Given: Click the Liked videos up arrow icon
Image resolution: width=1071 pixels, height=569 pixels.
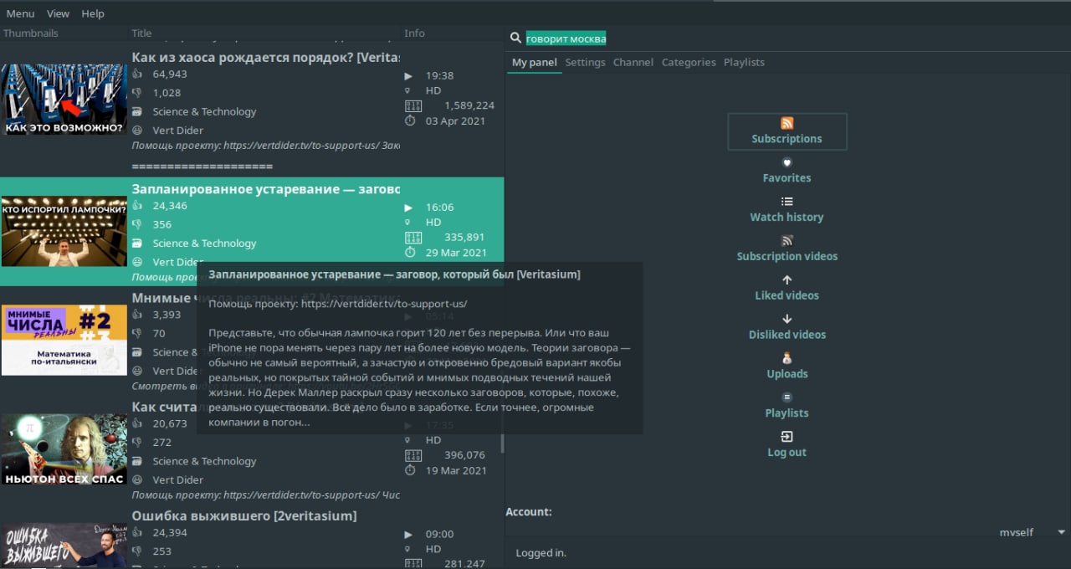Looking at the screenshot, I should (787, 280).
